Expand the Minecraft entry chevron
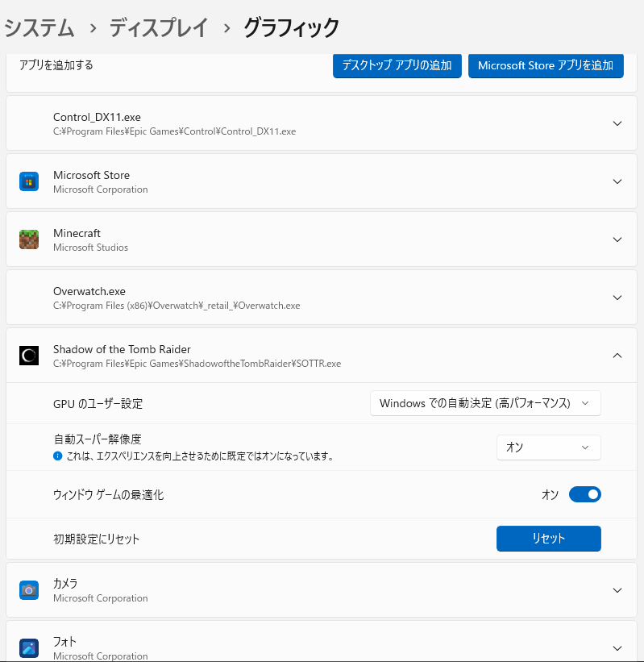644x662 pixels. 617,239
